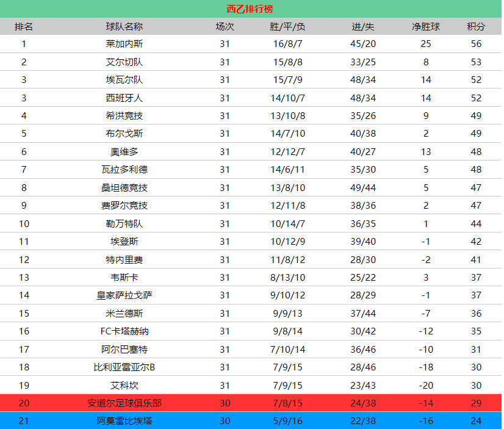
Task: Click the 比利亚雷亚尔B team name
Action: tap(124, 367)
